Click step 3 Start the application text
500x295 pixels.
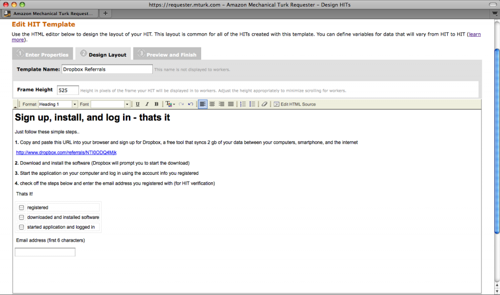[x=106, y=173]
